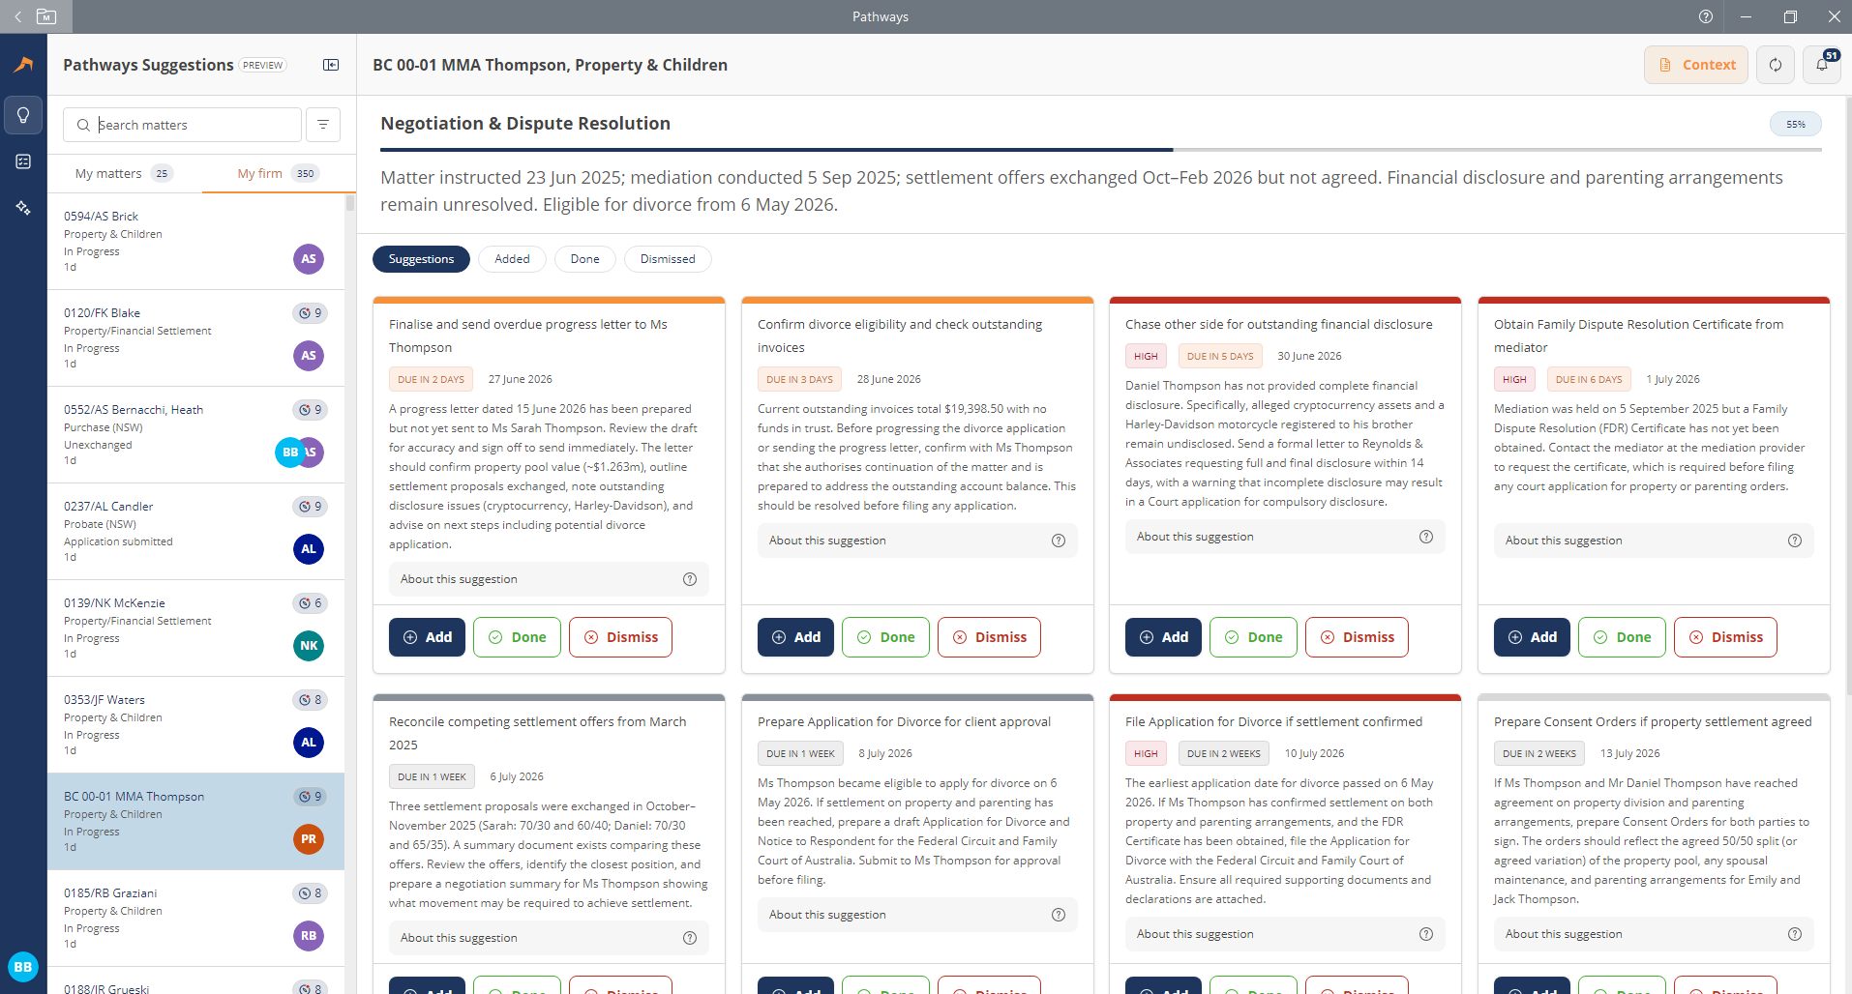Select the Added suggestions filter
Image resolution: width=1852 pixels, height=994 pixels.
(x=512, y=259)
